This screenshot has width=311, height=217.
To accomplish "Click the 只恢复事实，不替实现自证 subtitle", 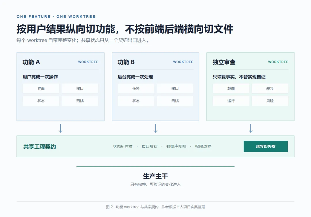I will [239, 77].
